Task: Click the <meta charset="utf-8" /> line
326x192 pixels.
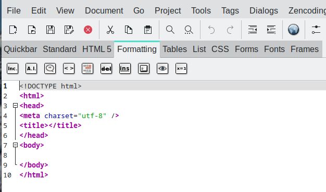Action: pyautogui.click(x=69, y=116)
